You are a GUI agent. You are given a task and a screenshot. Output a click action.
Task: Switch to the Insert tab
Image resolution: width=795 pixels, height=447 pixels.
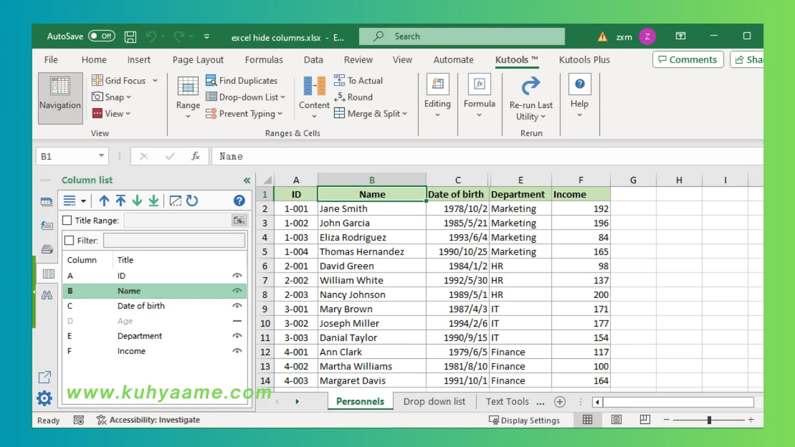(x=139, y=60)
